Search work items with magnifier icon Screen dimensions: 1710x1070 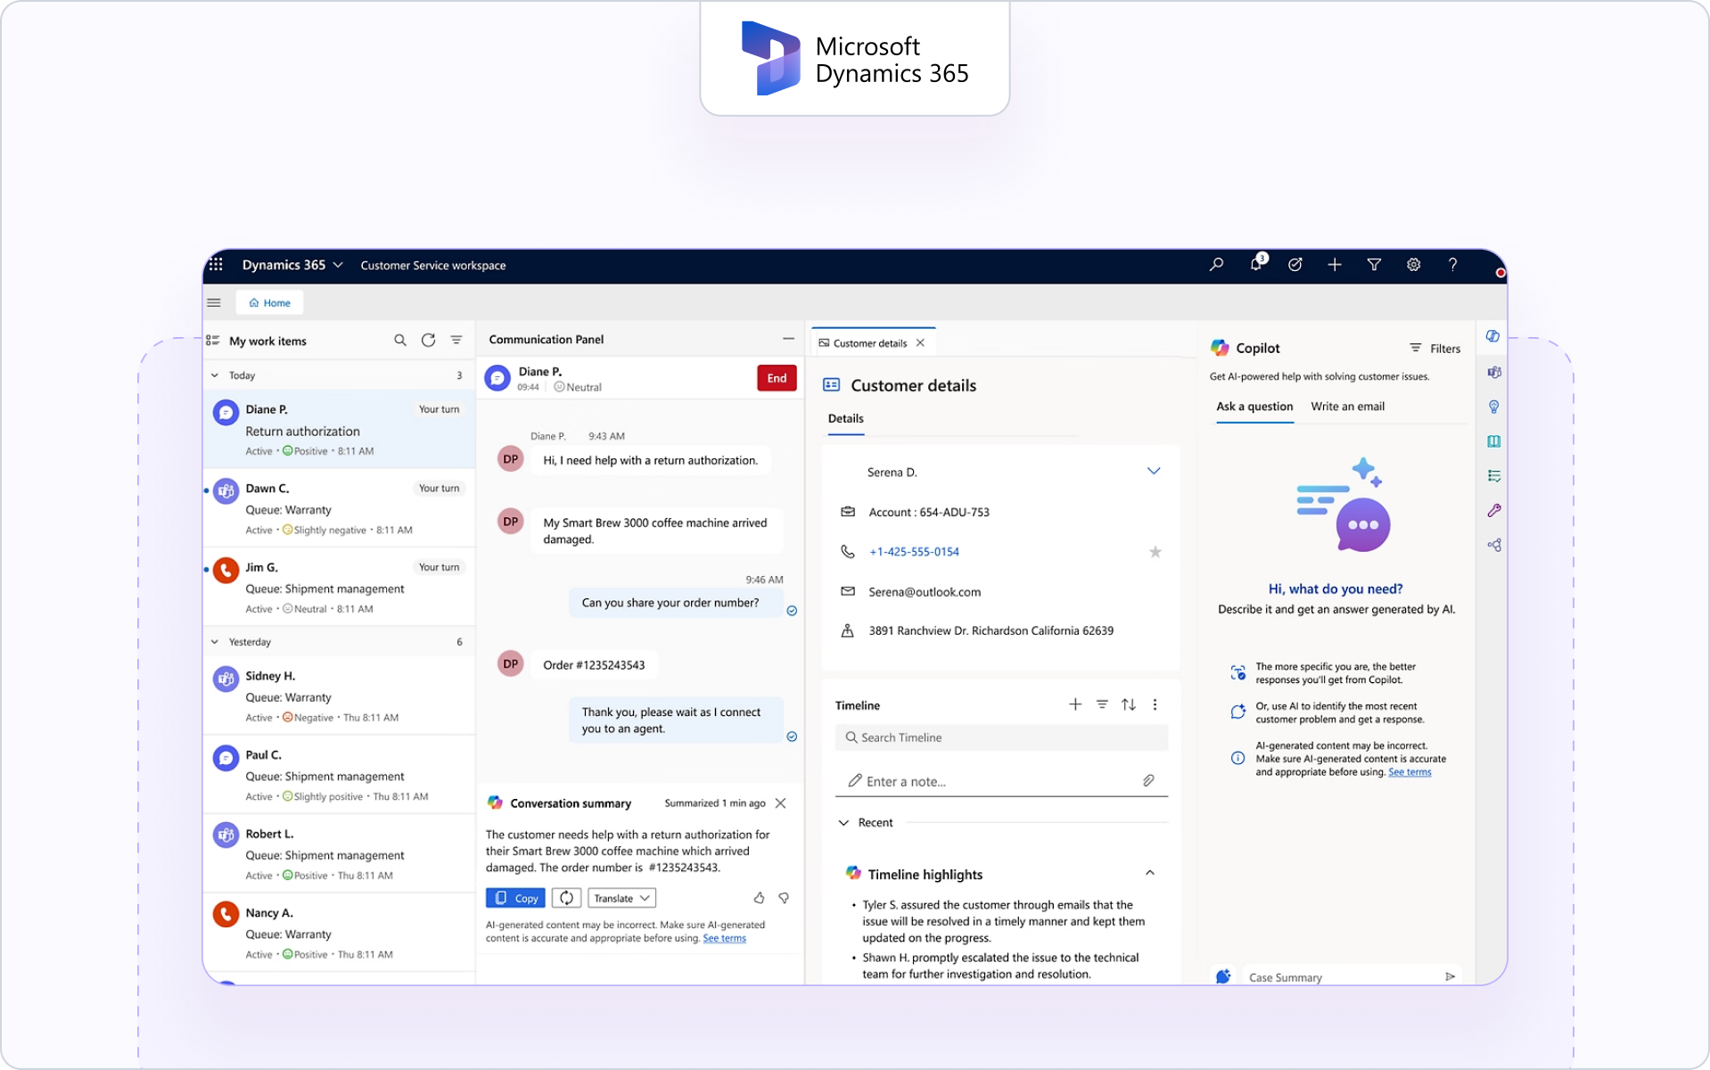(400, 341)
